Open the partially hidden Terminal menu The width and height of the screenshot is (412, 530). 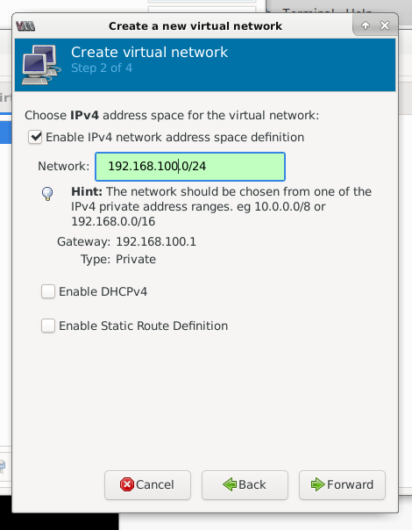pyautogui.click(x=308, y=11)
